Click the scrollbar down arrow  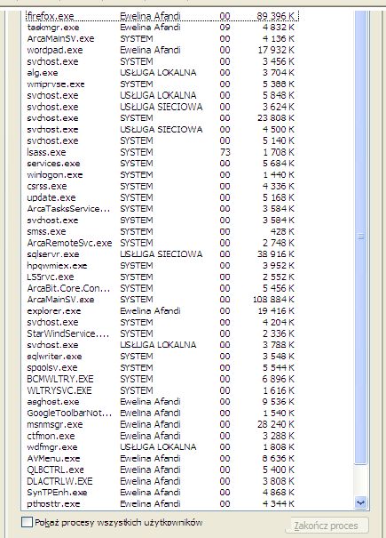click(360, 502)
